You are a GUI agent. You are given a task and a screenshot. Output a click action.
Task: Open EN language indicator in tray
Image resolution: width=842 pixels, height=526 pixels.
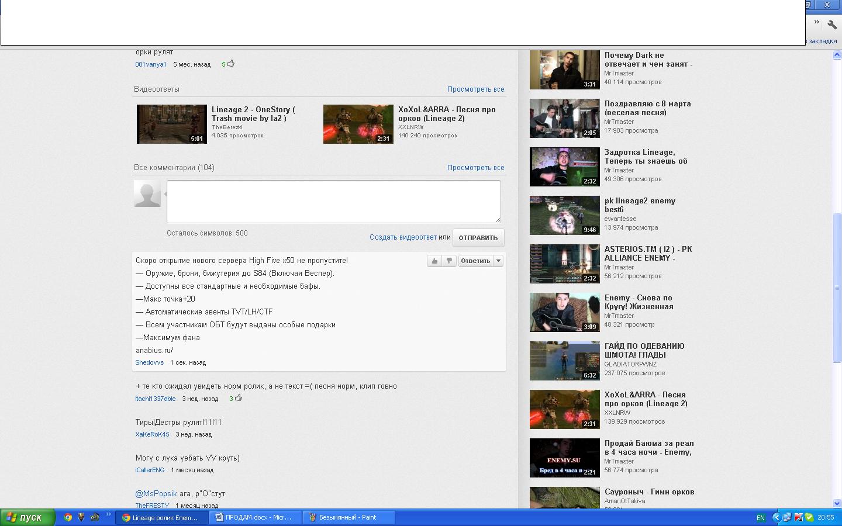pos(761,518)
